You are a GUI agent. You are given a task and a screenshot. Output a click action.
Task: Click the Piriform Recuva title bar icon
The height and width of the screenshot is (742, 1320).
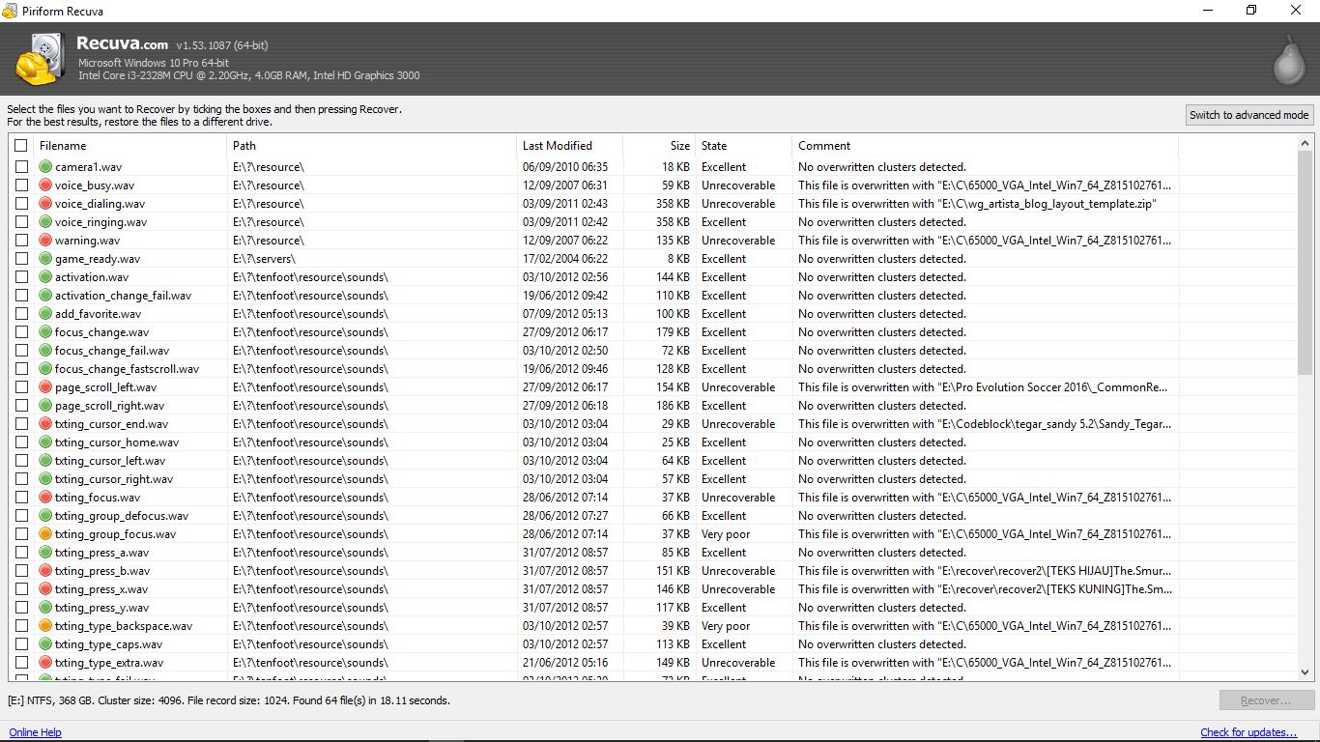tap(10, 11)
